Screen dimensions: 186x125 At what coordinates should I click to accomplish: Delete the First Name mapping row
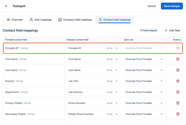pyautogui.click(x=178, y=59)
